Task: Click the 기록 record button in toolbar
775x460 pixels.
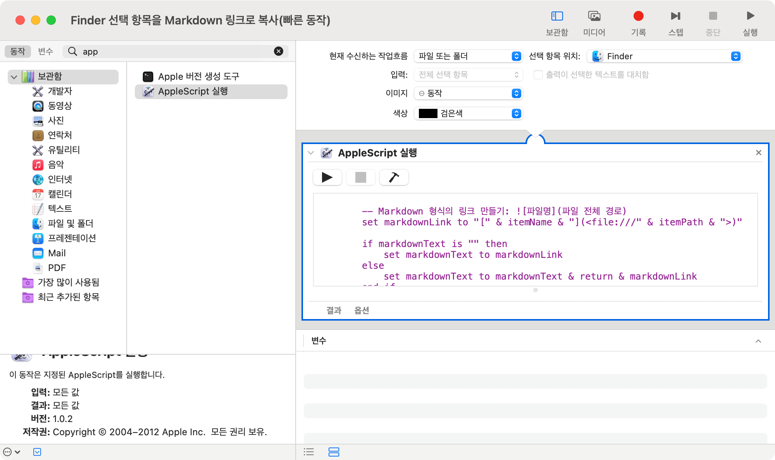Action: (x=638, y=16)
